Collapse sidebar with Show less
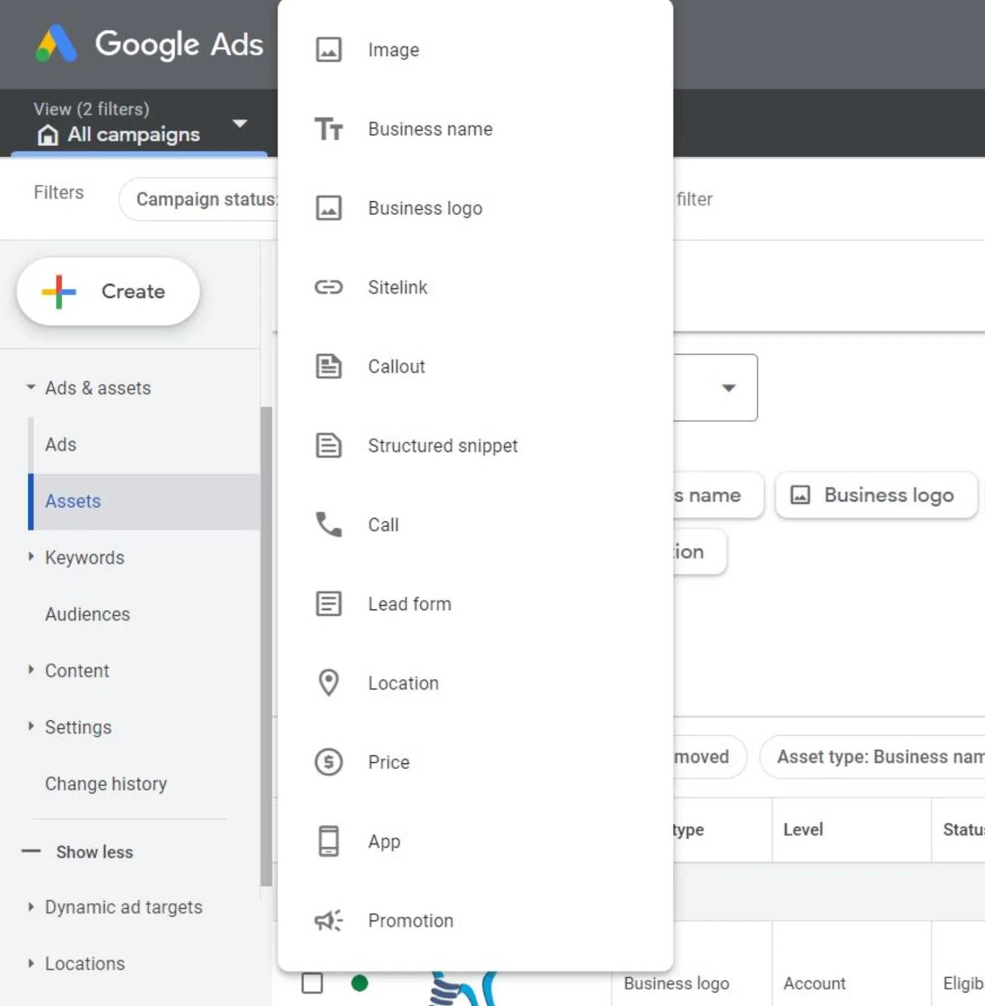The image size is (985, 1006). click(78, 852)
